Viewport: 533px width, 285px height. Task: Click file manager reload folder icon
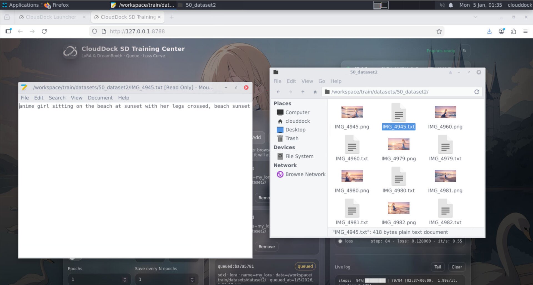tap(477, 92)
